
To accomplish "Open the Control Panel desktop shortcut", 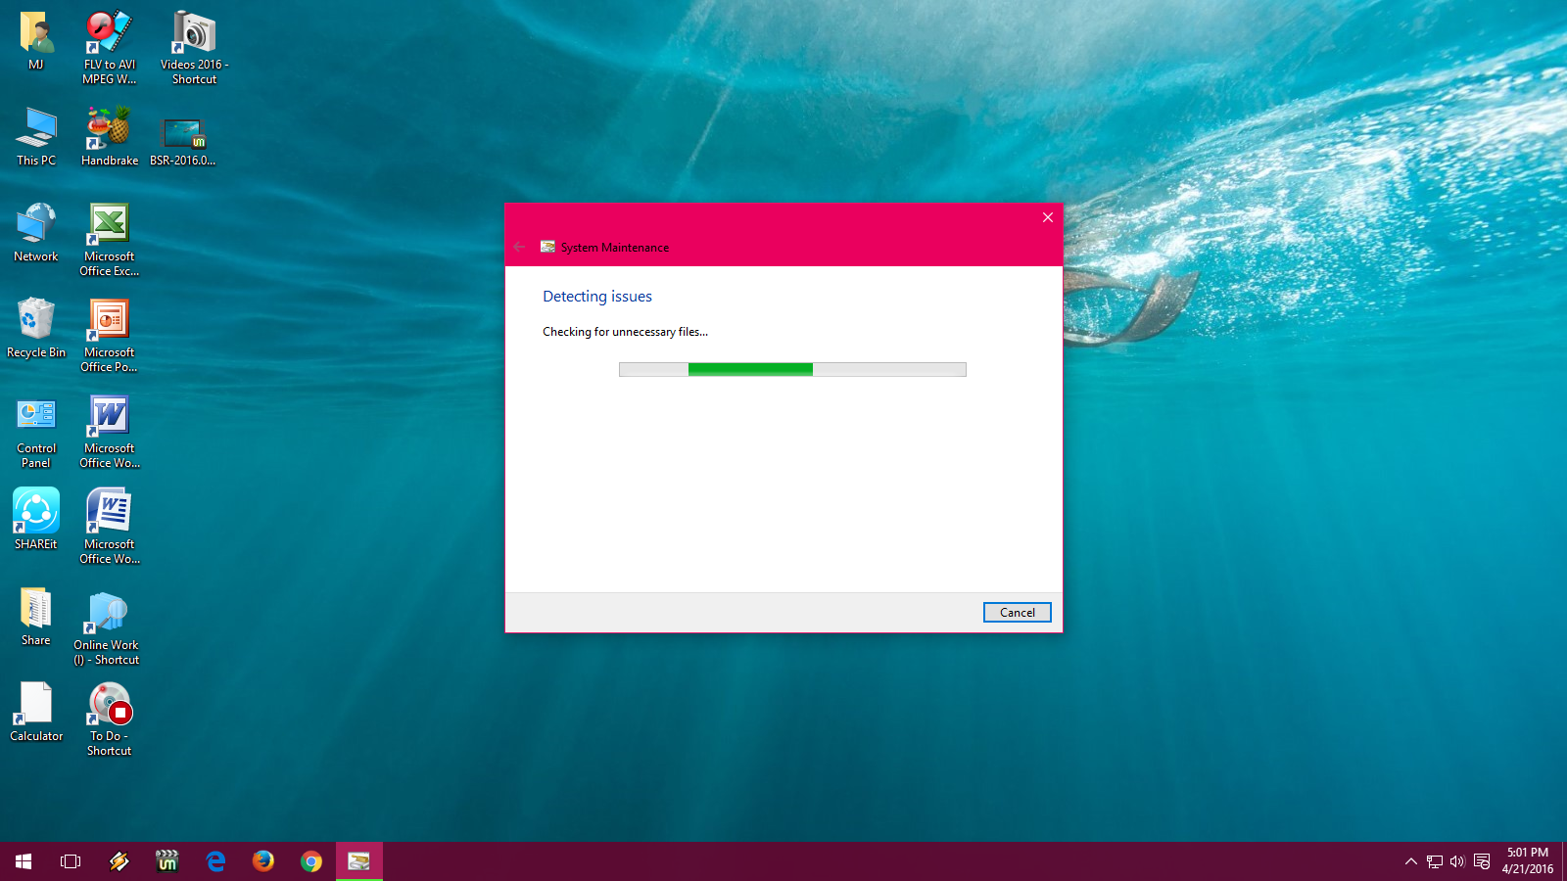I will coord(36,416).
